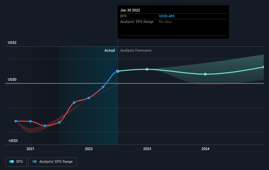The height and width of the screenshot is (170, 269).
Task: Select the EPS data point above 2021 tick
Action: 30,121
